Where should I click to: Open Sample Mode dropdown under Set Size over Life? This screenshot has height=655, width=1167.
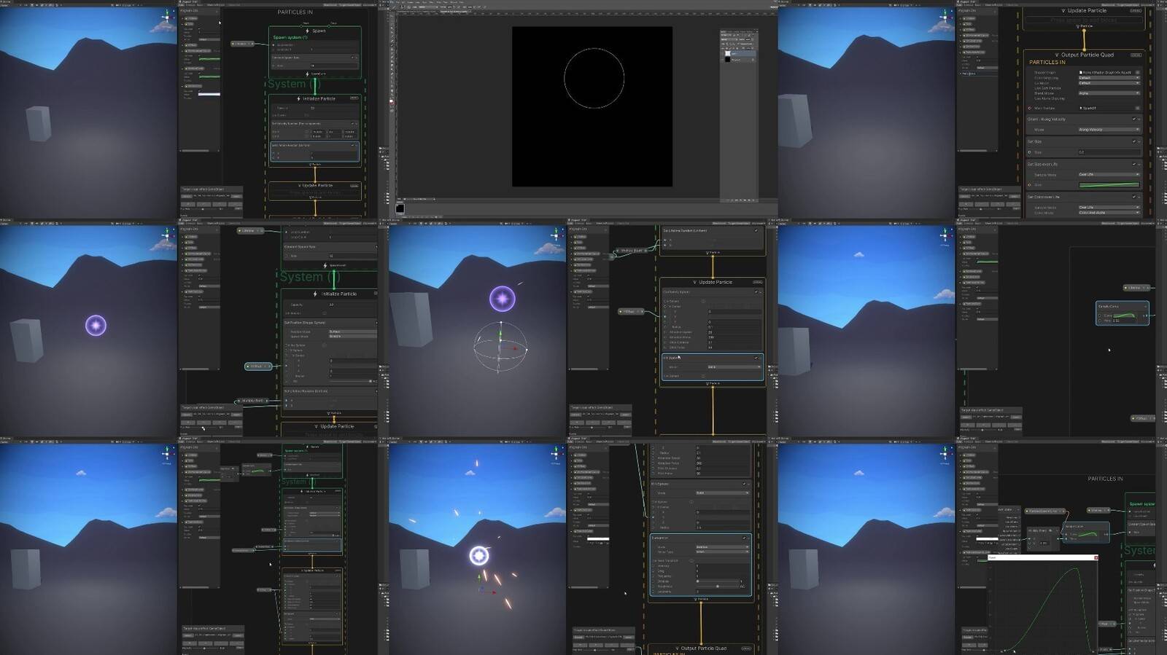point(1109,175)
